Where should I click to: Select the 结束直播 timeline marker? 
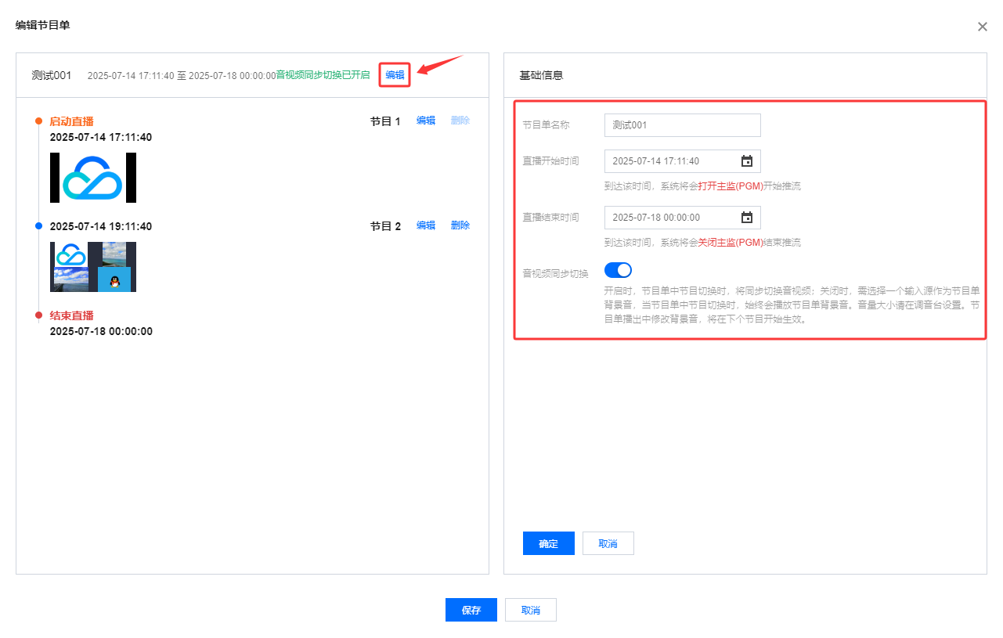point(38,315)
